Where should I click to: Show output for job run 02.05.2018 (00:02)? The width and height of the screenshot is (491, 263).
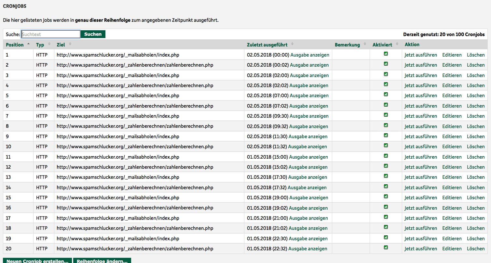[x=309, y=65]
